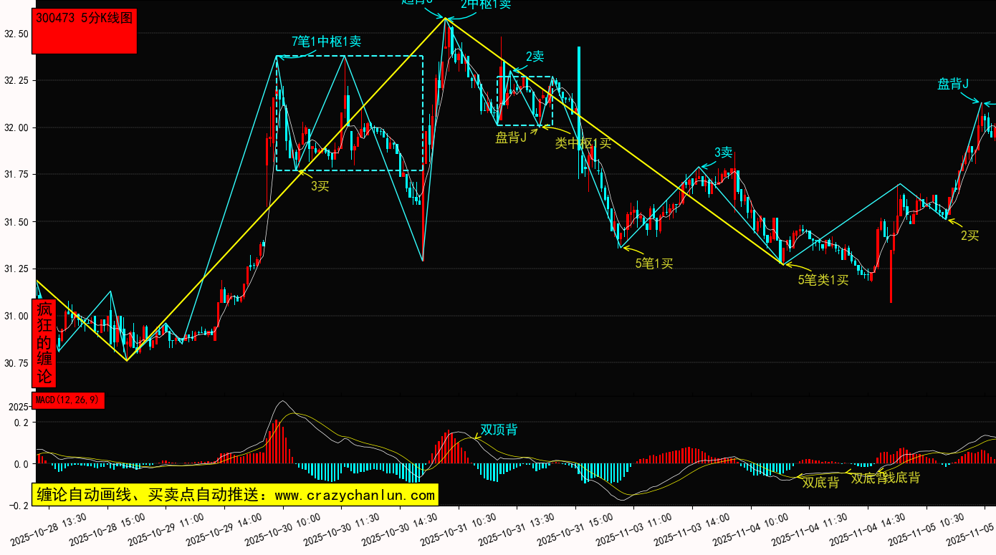Select the 3卖 sell point marker
Viewport: 996px width, 555px height.
pos(724,153)
